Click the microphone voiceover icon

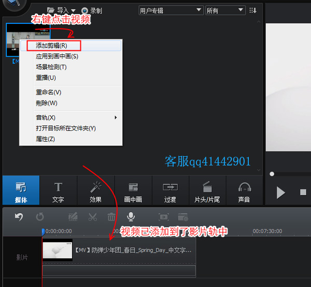(x=131, y=217)
